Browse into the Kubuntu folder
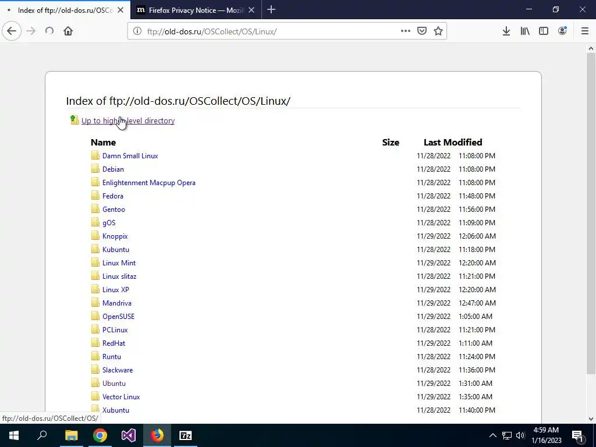Image resolution: width=596 pixels, height=447 pixels. 116,249
